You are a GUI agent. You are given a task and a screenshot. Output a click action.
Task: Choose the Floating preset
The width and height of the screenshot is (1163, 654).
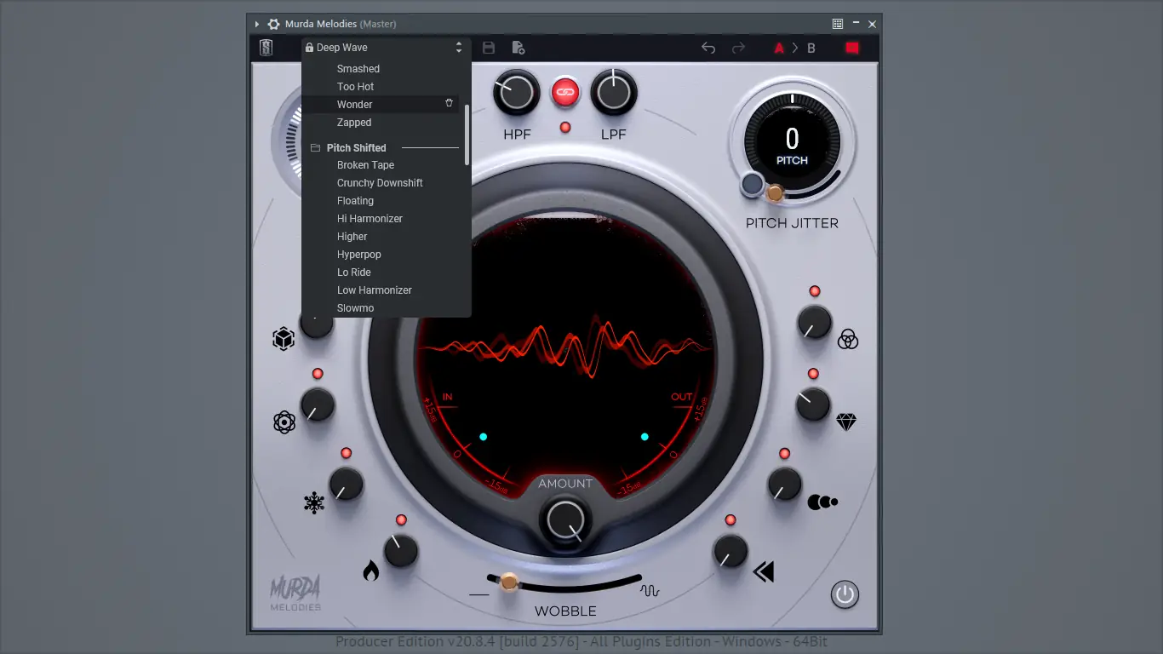pos(355,201)
